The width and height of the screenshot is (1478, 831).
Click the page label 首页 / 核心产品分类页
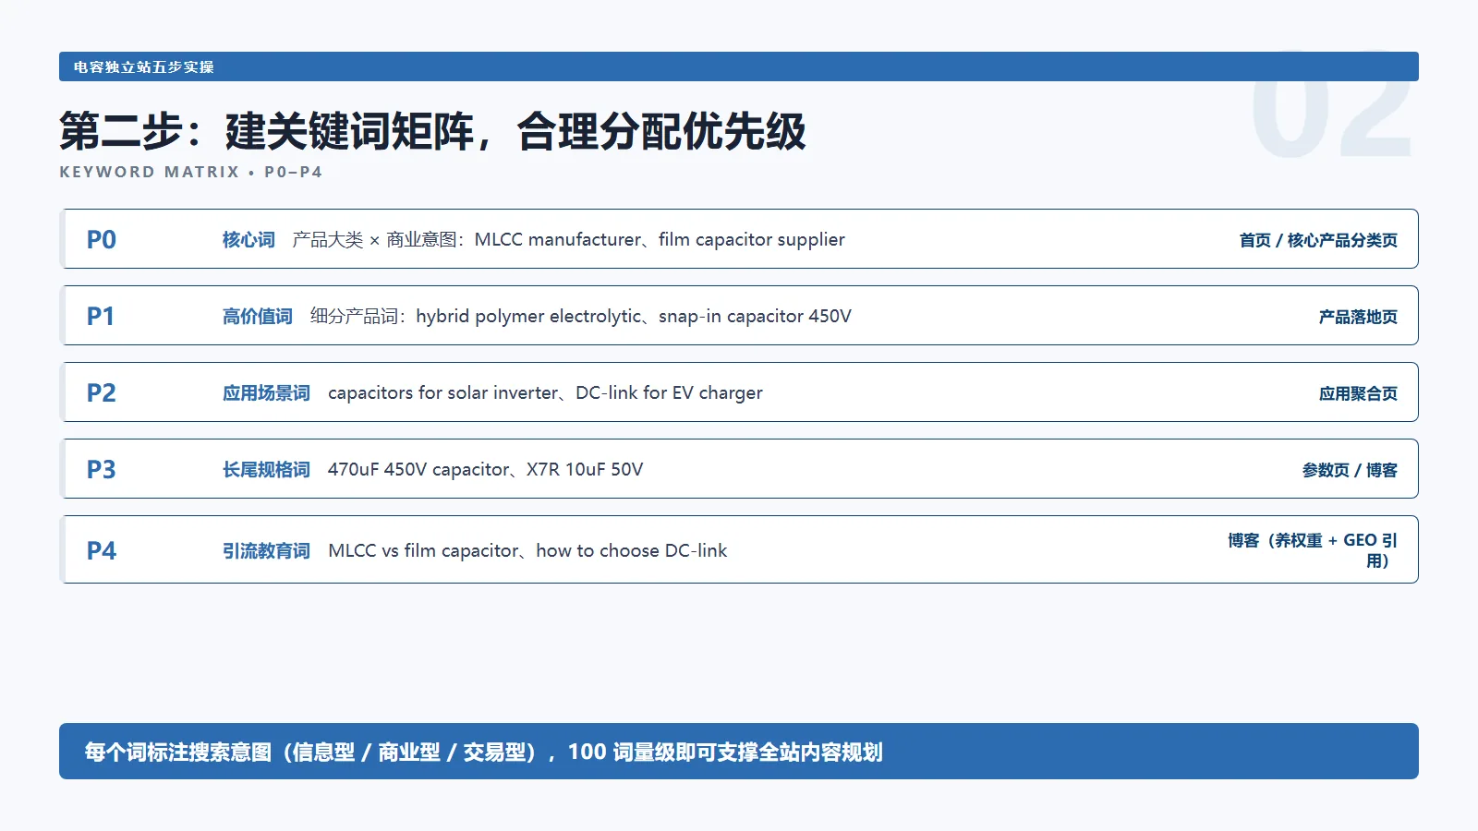pyautogui.click(x=1318, y=241)
